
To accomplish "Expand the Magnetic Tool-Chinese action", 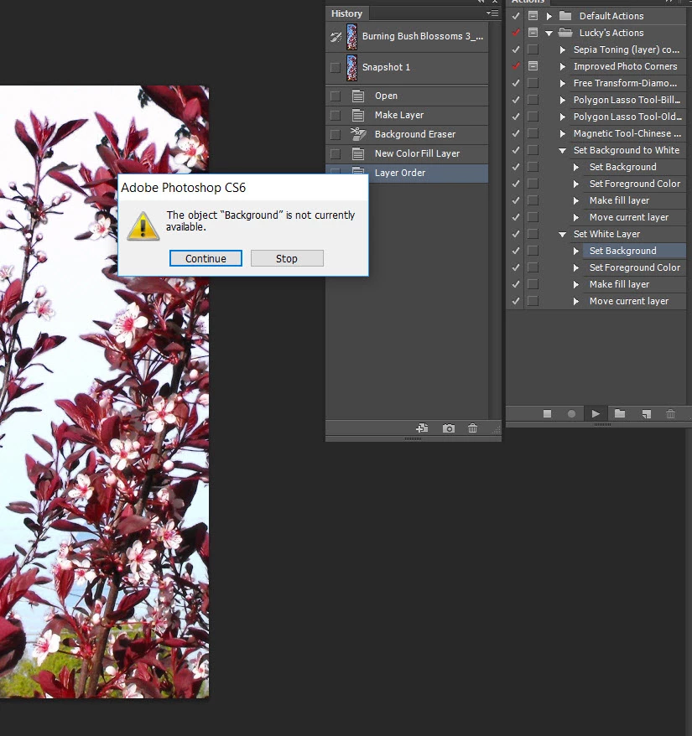I will tap(562, 134).
